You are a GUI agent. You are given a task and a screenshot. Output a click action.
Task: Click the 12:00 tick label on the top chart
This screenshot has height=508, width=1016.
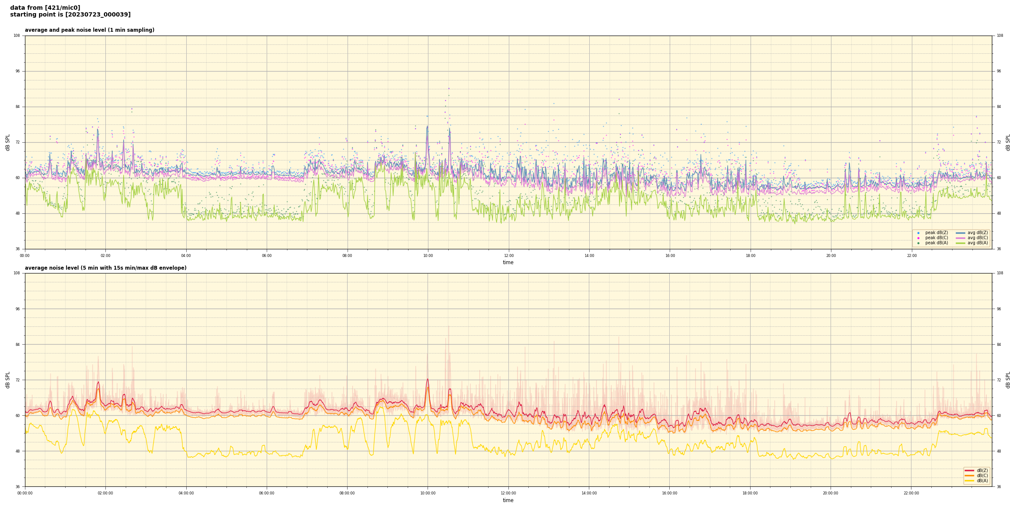point(508,256)
